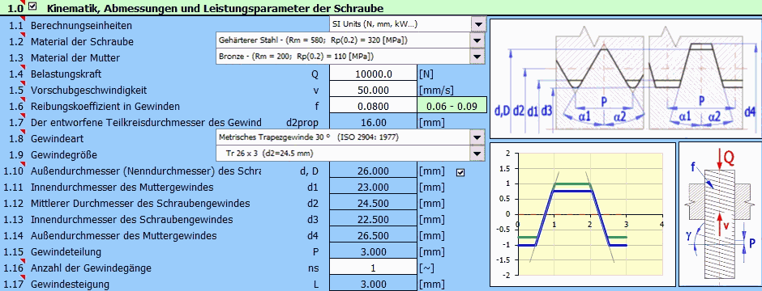Image resolution: width=762 pixels, height=291 pixels.
Task: Select the Anzahl der Gewindegänge ns field
Action: pos(373,268)
